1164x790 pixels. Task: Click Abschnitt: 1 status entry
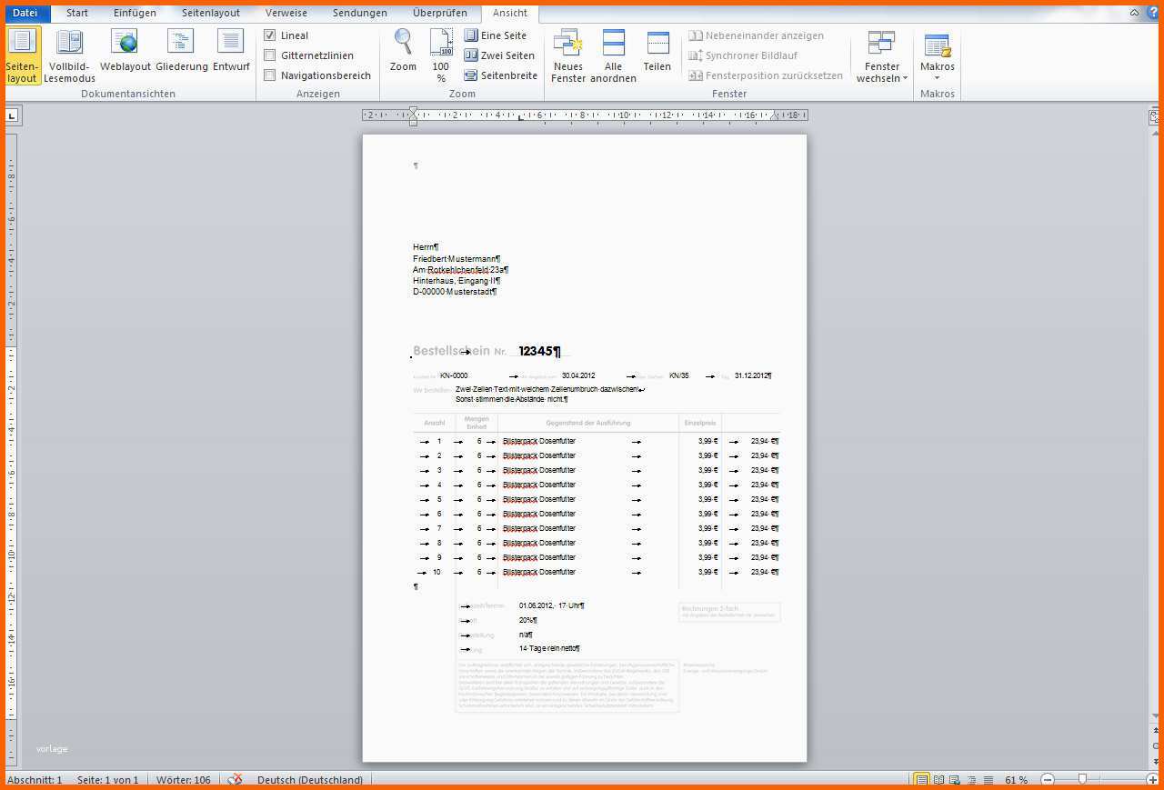(35, 780)
